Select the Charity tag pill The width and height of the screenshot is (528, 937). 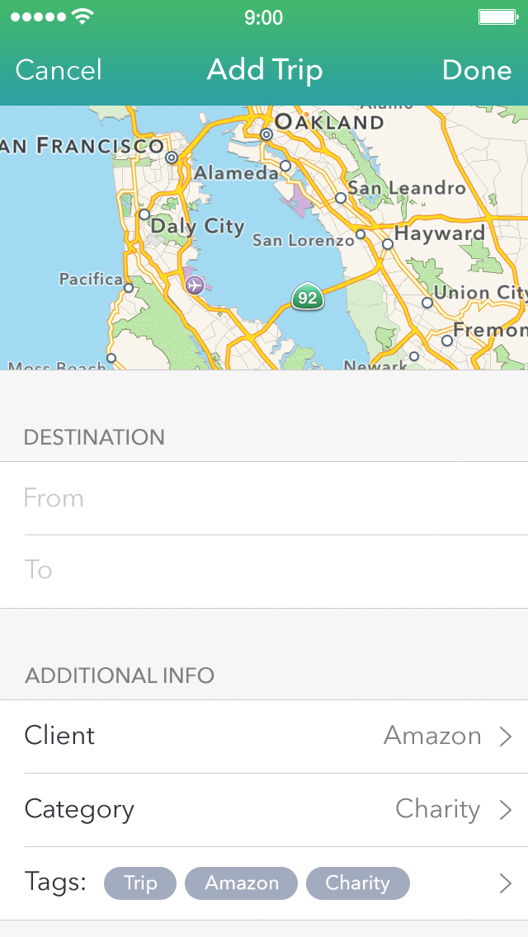[357, 883]
